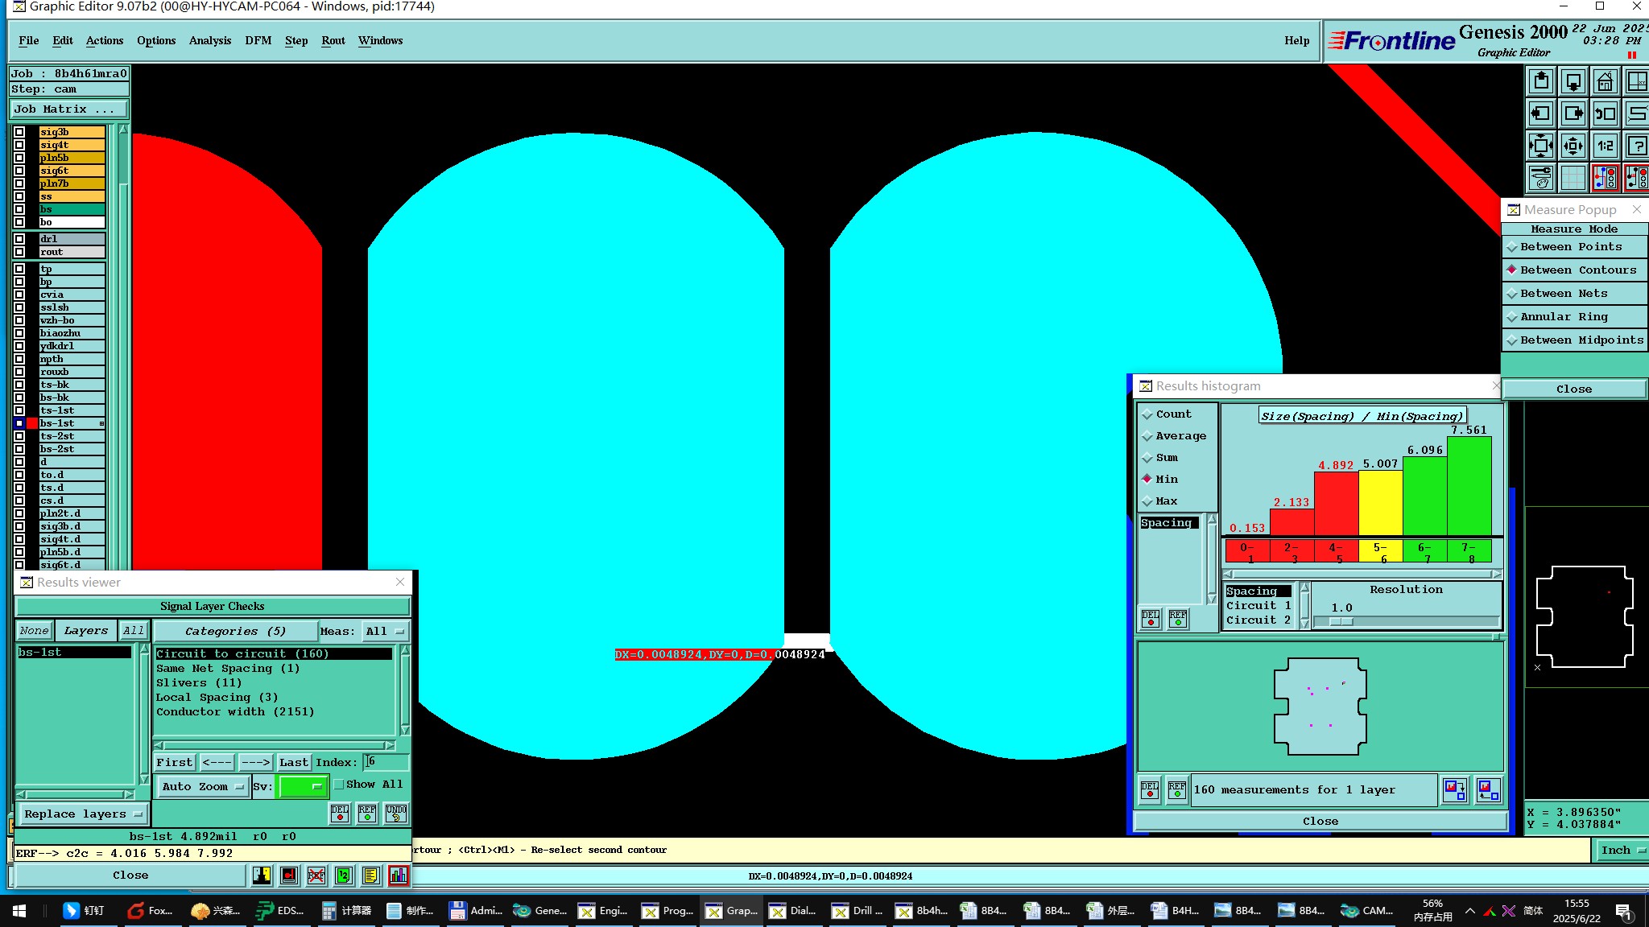Viewport: 1649px width, 927px height.
Task: Click the yellow report notes icon
Action: [x=370, y=875]
